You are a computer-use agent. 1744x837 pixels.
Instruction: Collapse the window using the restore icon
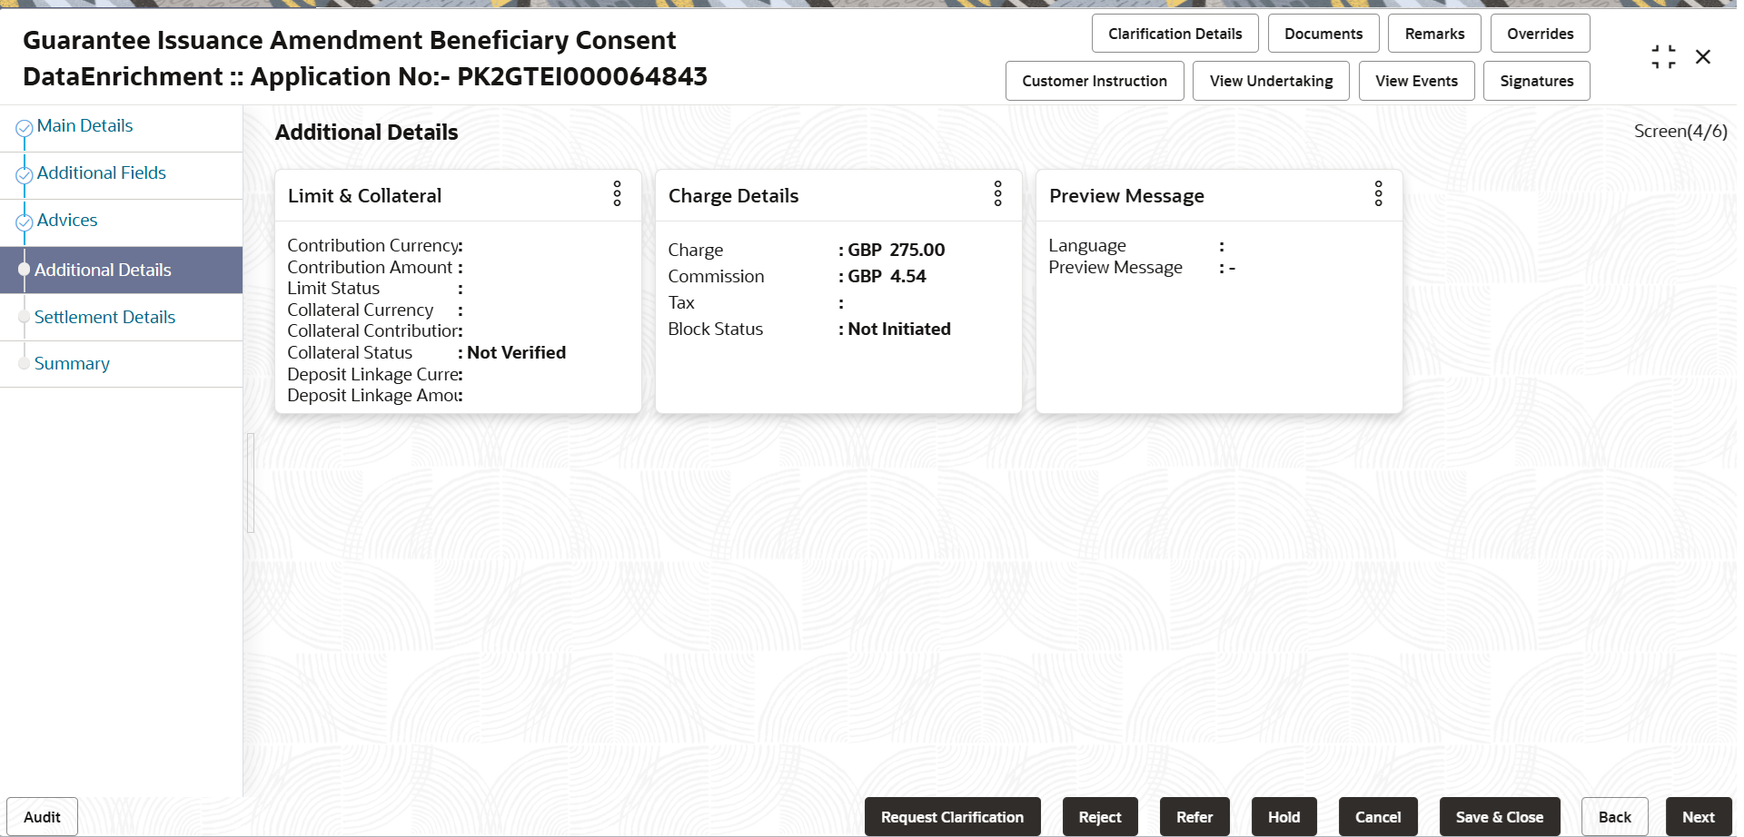[1663, 57]
